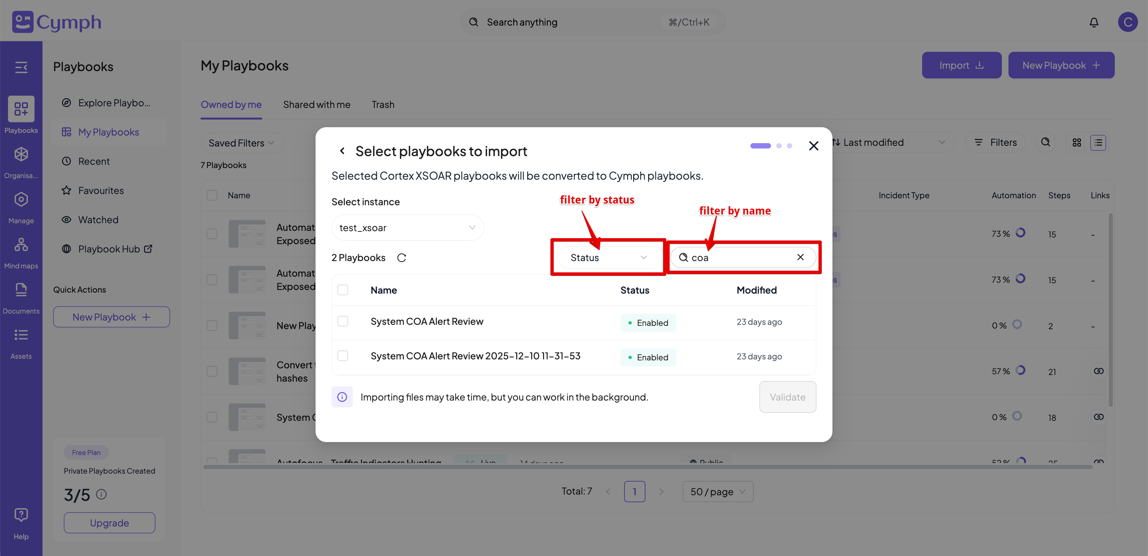Check the playbook named System COA Alert Review 2025-12-10
The image size is (1148, 556).
coord(343,356)
